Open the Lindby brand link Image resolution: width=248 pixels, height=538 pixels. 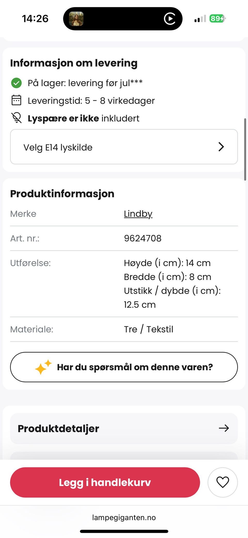coord(138,214)
